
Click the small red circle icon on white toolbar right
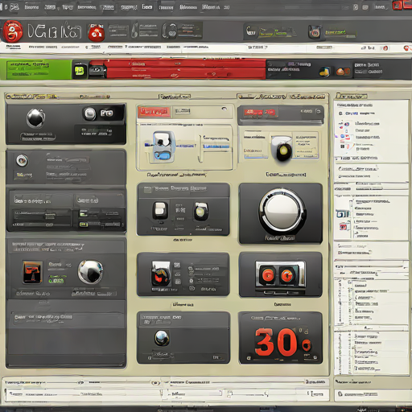[385, 48]
